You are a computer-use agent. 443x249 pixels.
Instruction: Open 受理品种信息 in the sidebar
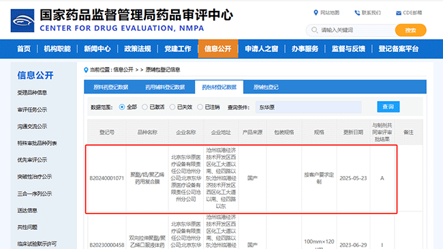32,93
